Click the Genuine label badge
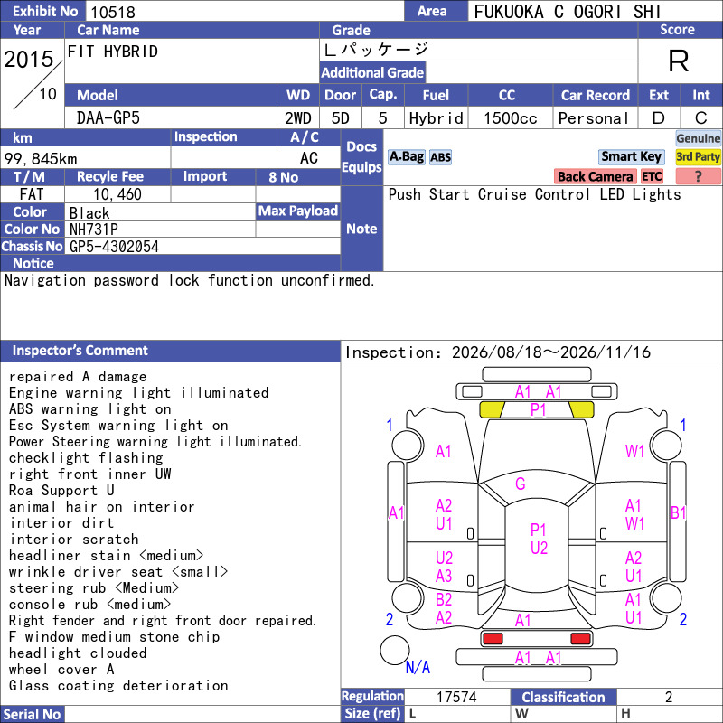Screen dimensions: 723x723 (x=698, y=138)
